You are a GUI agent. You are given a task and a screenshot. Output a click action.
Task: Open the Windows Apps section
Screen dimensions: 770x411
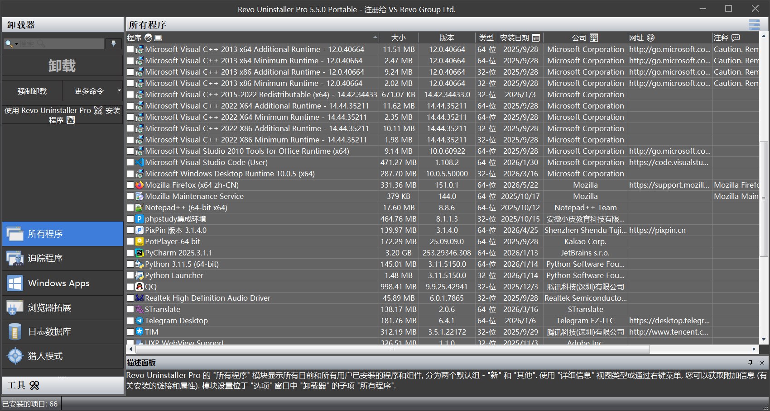(63, 283)
